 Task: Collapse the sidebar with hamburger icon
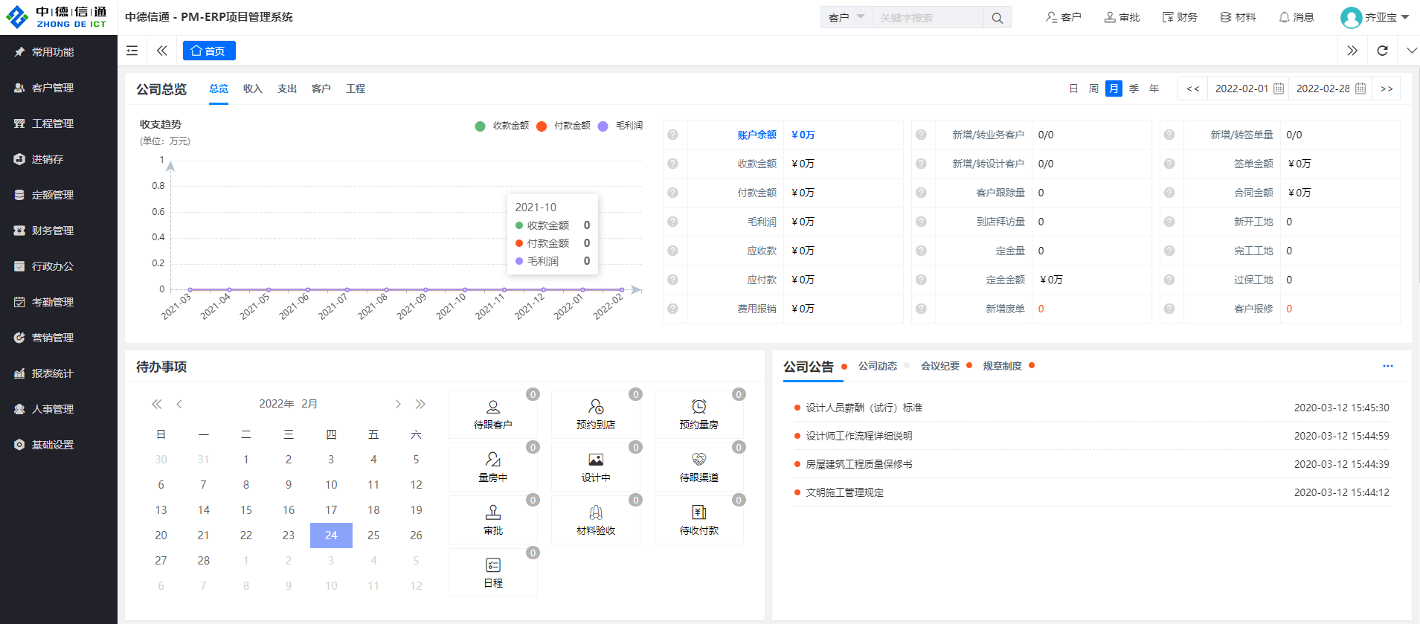pos(132,51)
